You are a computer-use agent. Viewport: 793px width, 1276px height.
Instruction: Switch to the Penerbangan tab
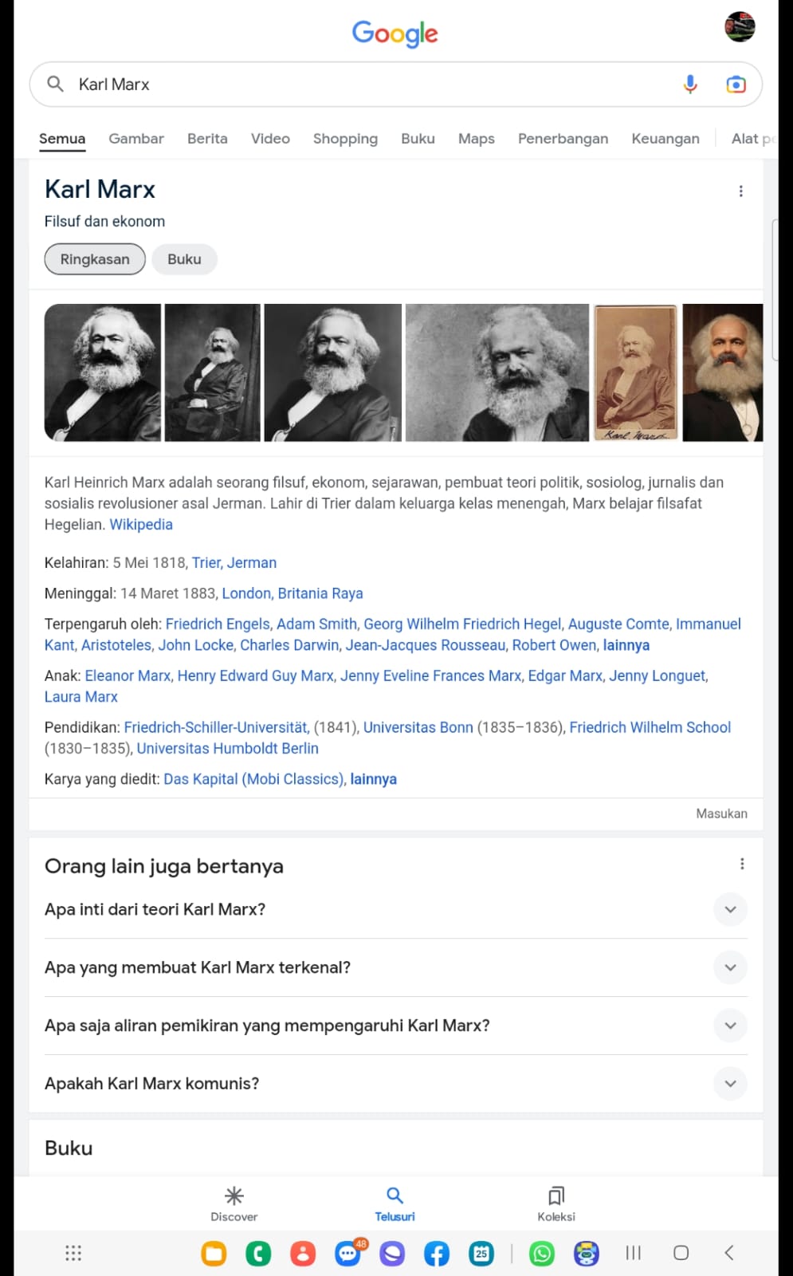pyautogui.click(x=563, y=139)
